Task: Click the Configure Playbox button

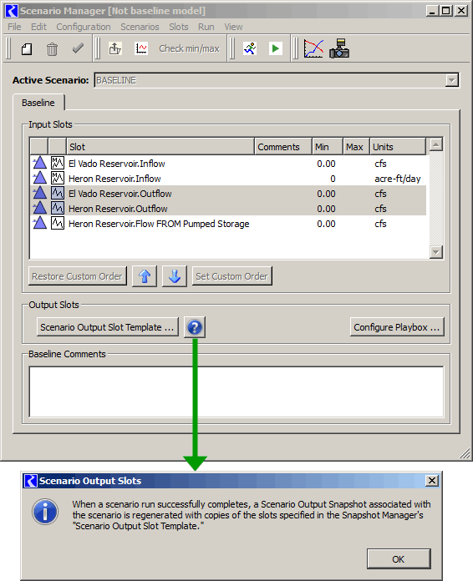Action: click(397, 327)
